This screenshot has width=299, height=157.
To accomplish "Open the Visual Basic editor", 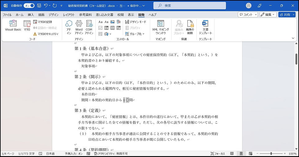I will coord(13,25).
